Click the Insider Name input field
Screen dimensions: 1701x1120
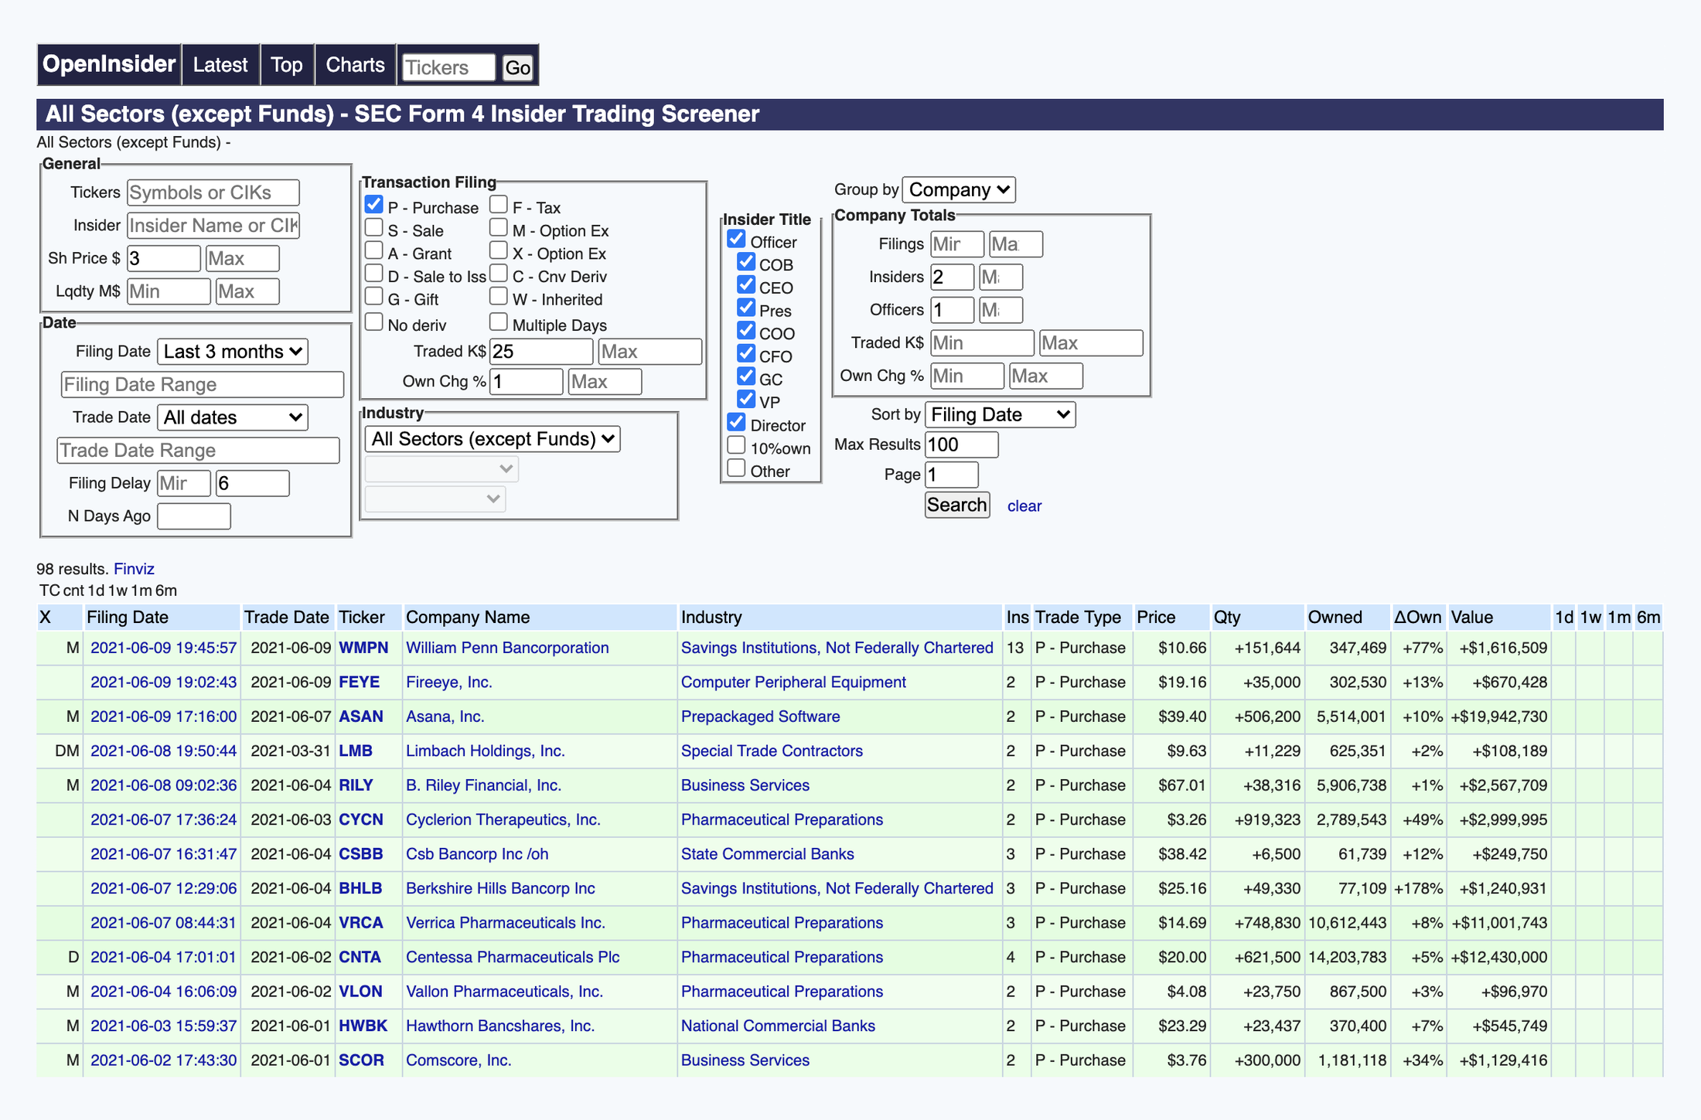point(213,226)
